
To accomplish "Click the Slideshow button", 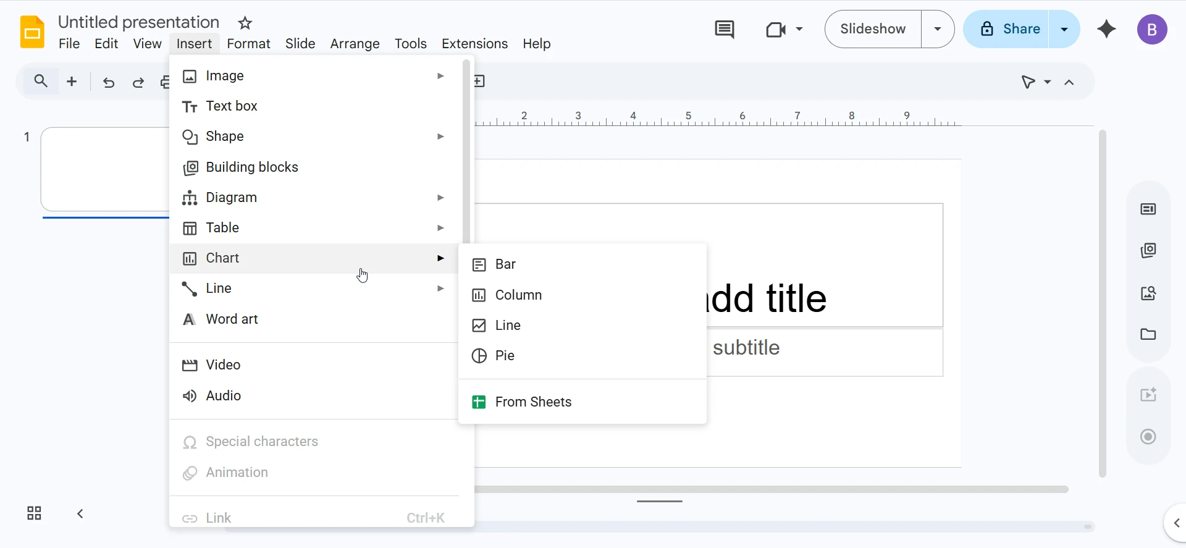I will click(x=873, y=29).
